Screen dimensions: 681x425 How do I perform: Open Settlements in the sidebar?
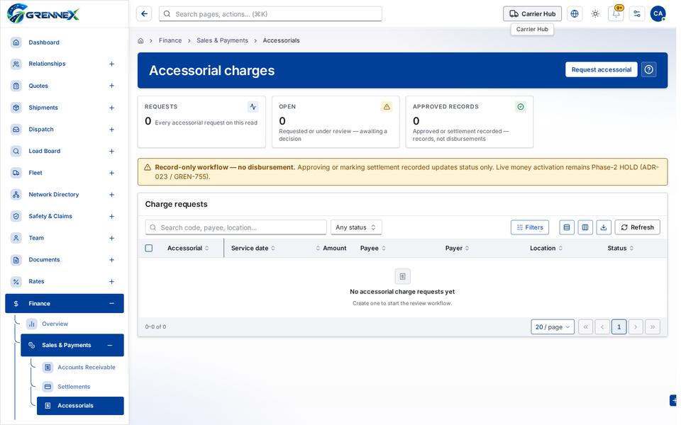click(x=80, y=387)
